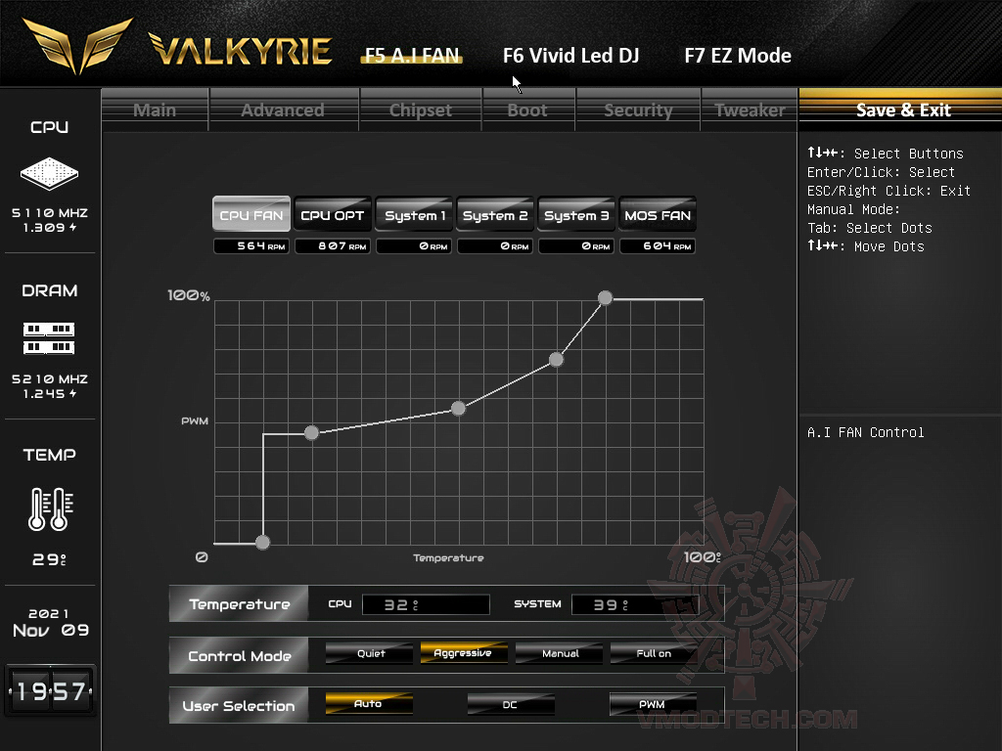Select the System 1 fan
The height and width of the screenshot is (751, 1002).
[414, 214]
